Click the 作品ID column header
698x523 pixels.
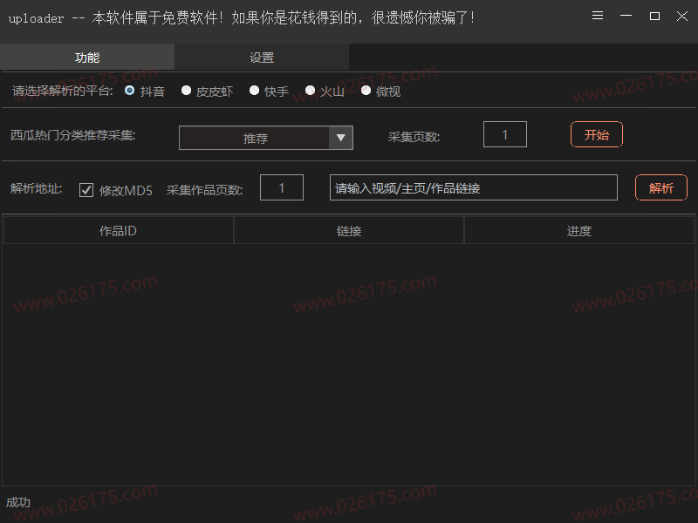(x=119, y=230)
